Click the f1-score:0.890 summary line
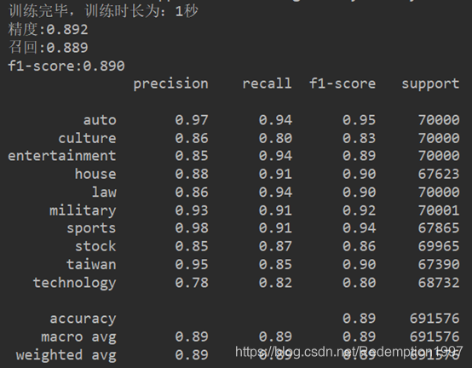 (x=66, y=66)
